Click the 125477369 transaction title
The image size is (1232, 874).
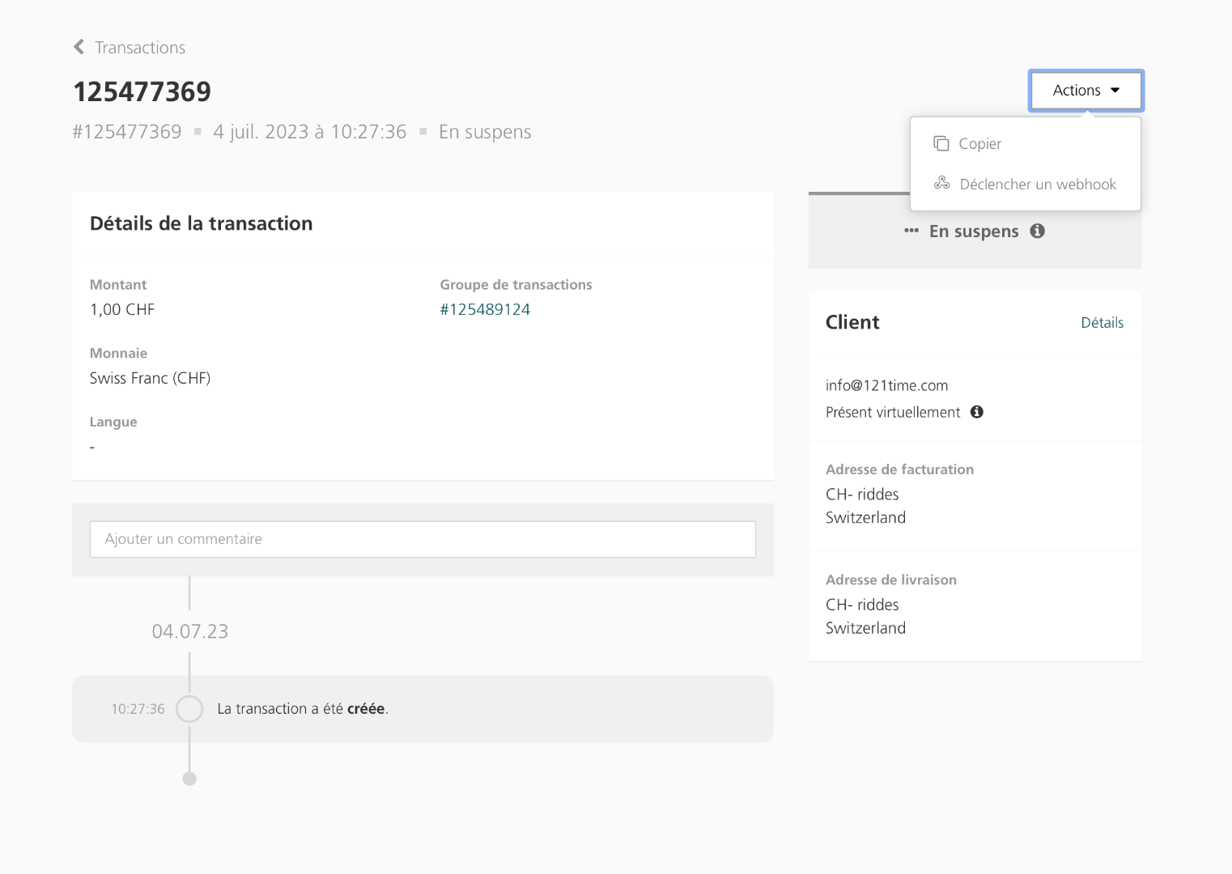(x=142, y=91)
